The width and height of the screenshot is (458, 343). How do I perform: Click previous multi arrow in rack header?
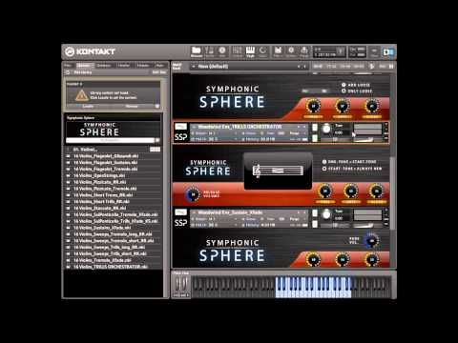299,67
